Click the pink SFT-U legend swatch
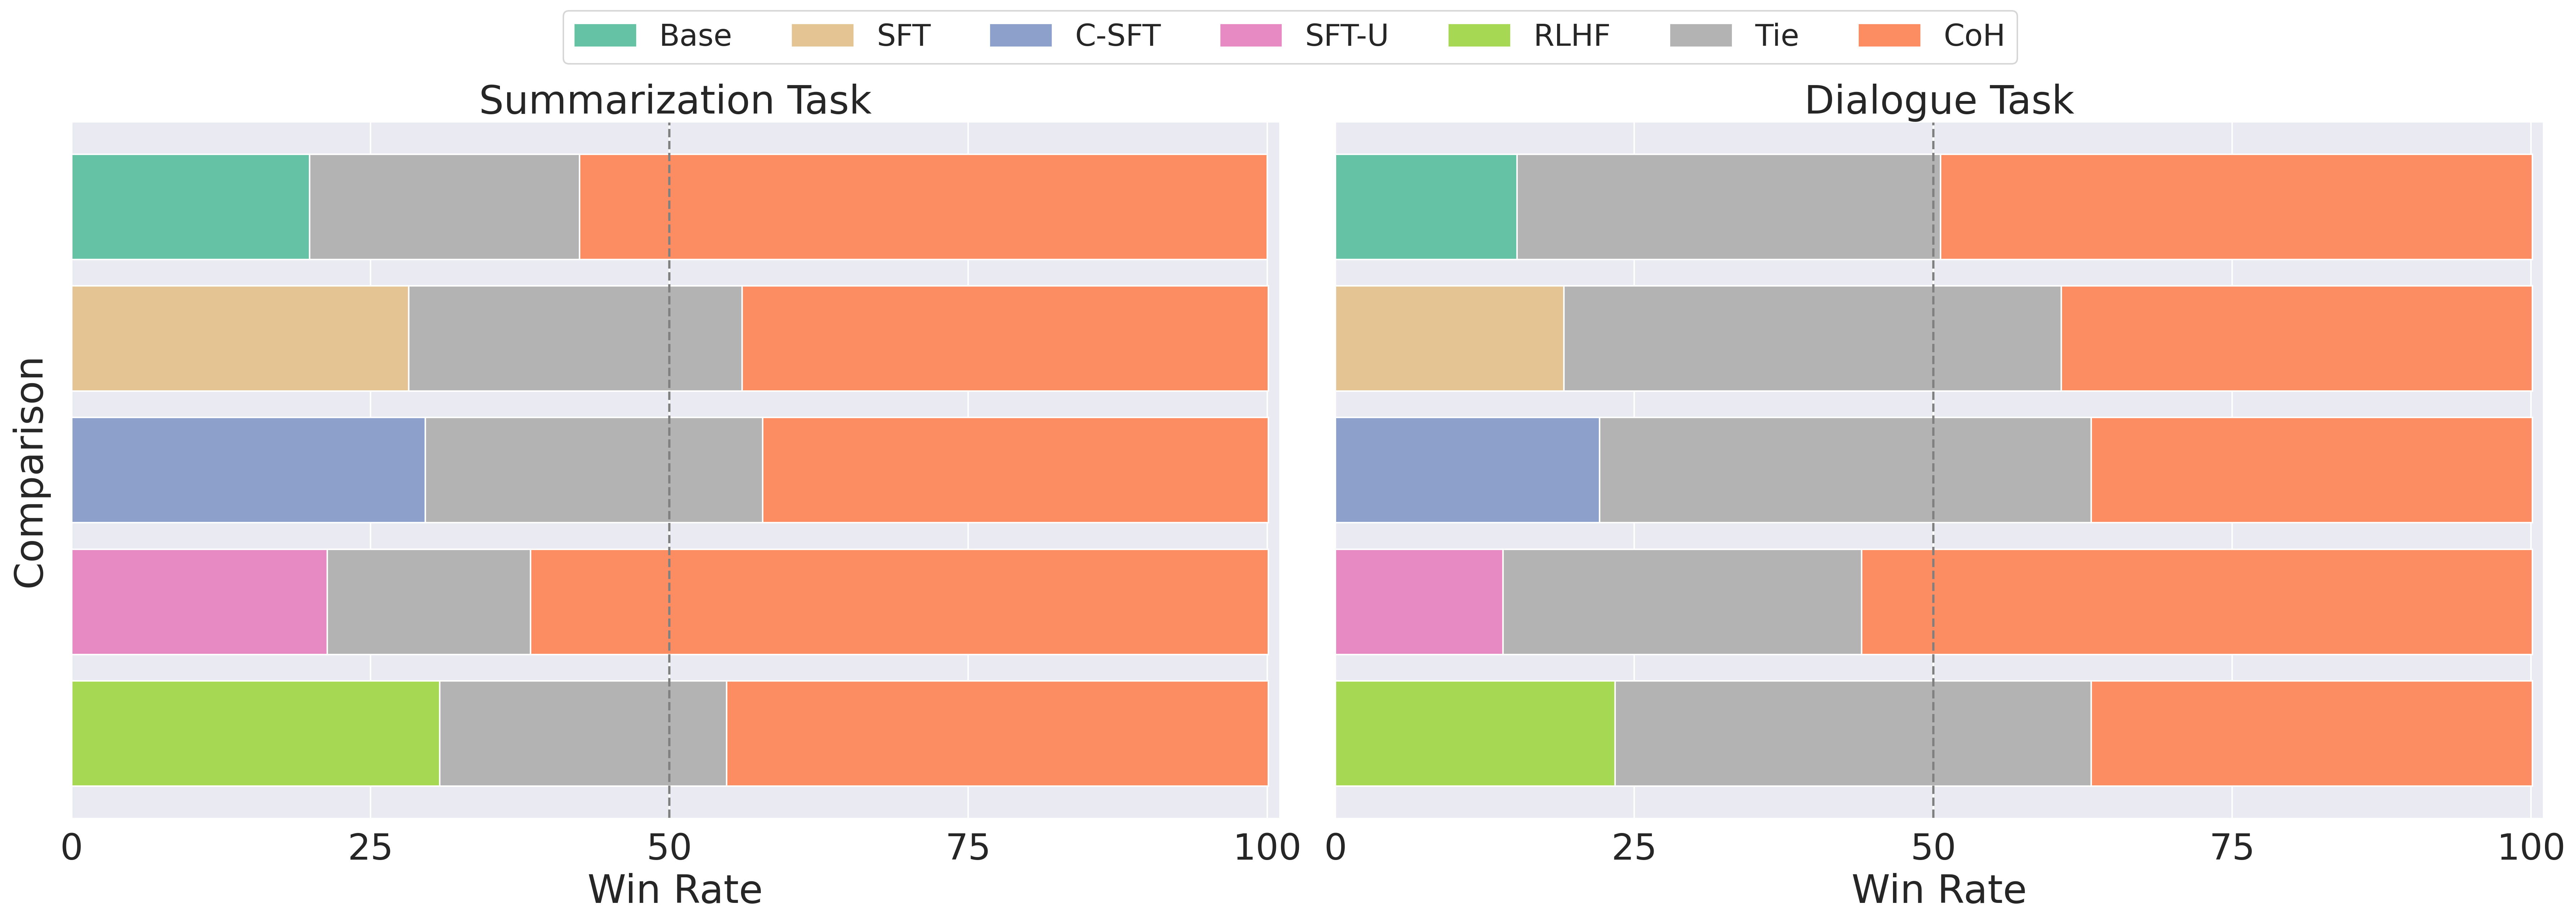2576x922 pixels. [x=1250, y=36]
